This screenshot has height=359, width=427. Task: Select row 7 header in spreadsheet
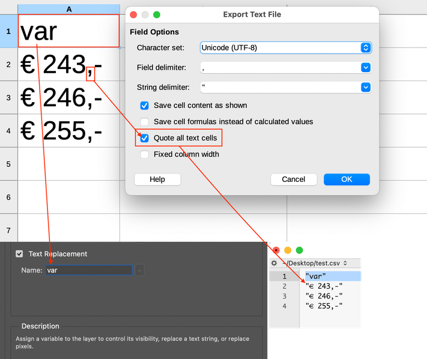tap(9, 231)
